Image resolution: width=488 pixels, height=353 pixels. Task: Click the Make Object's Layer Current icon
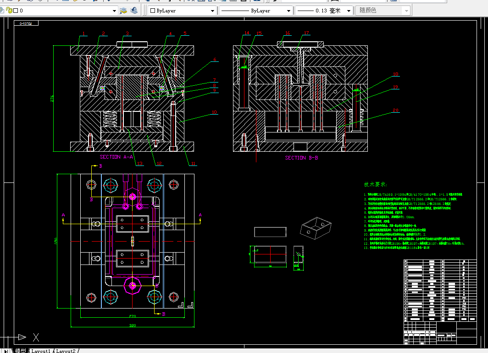tap(123, 11)
